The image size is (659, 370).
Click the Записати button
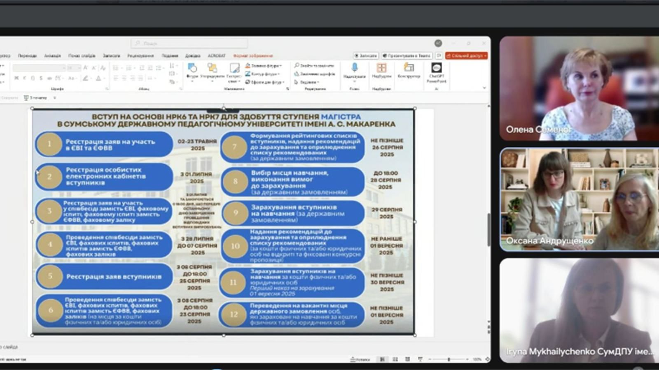[365, 55]
